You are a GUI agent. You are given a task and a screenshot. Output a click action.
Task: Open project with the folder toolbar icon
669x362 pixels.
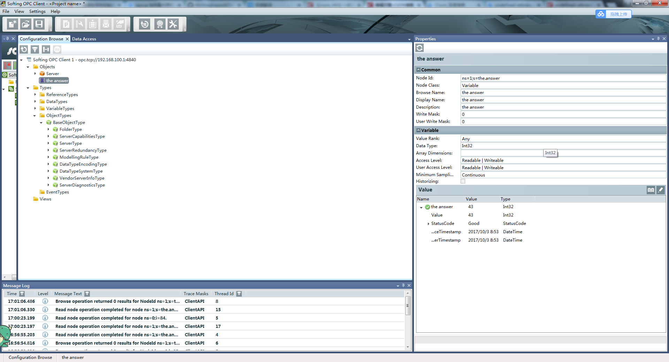[25, 24]
